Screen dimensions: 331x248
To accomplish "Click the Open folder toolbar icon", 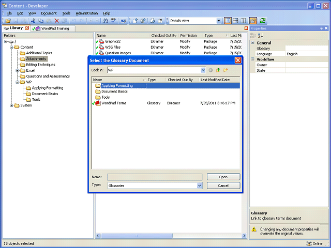I will point(8,21).
